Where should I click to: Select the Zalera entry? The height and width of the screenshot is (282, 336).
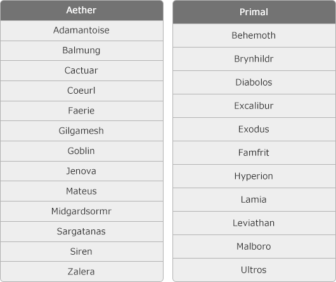pos(82,271)
